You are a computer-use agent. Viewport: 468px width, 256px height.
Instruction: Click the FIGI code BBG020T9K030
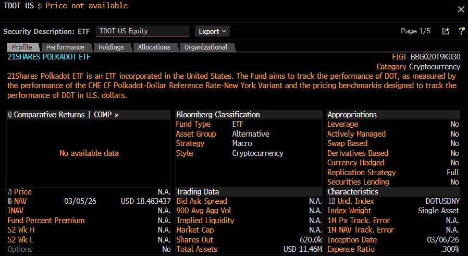435,57
